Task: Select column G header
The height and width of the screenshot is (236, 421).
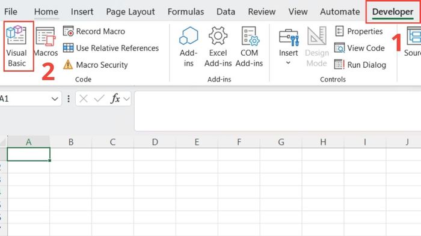Action: (x=281, y=142)
